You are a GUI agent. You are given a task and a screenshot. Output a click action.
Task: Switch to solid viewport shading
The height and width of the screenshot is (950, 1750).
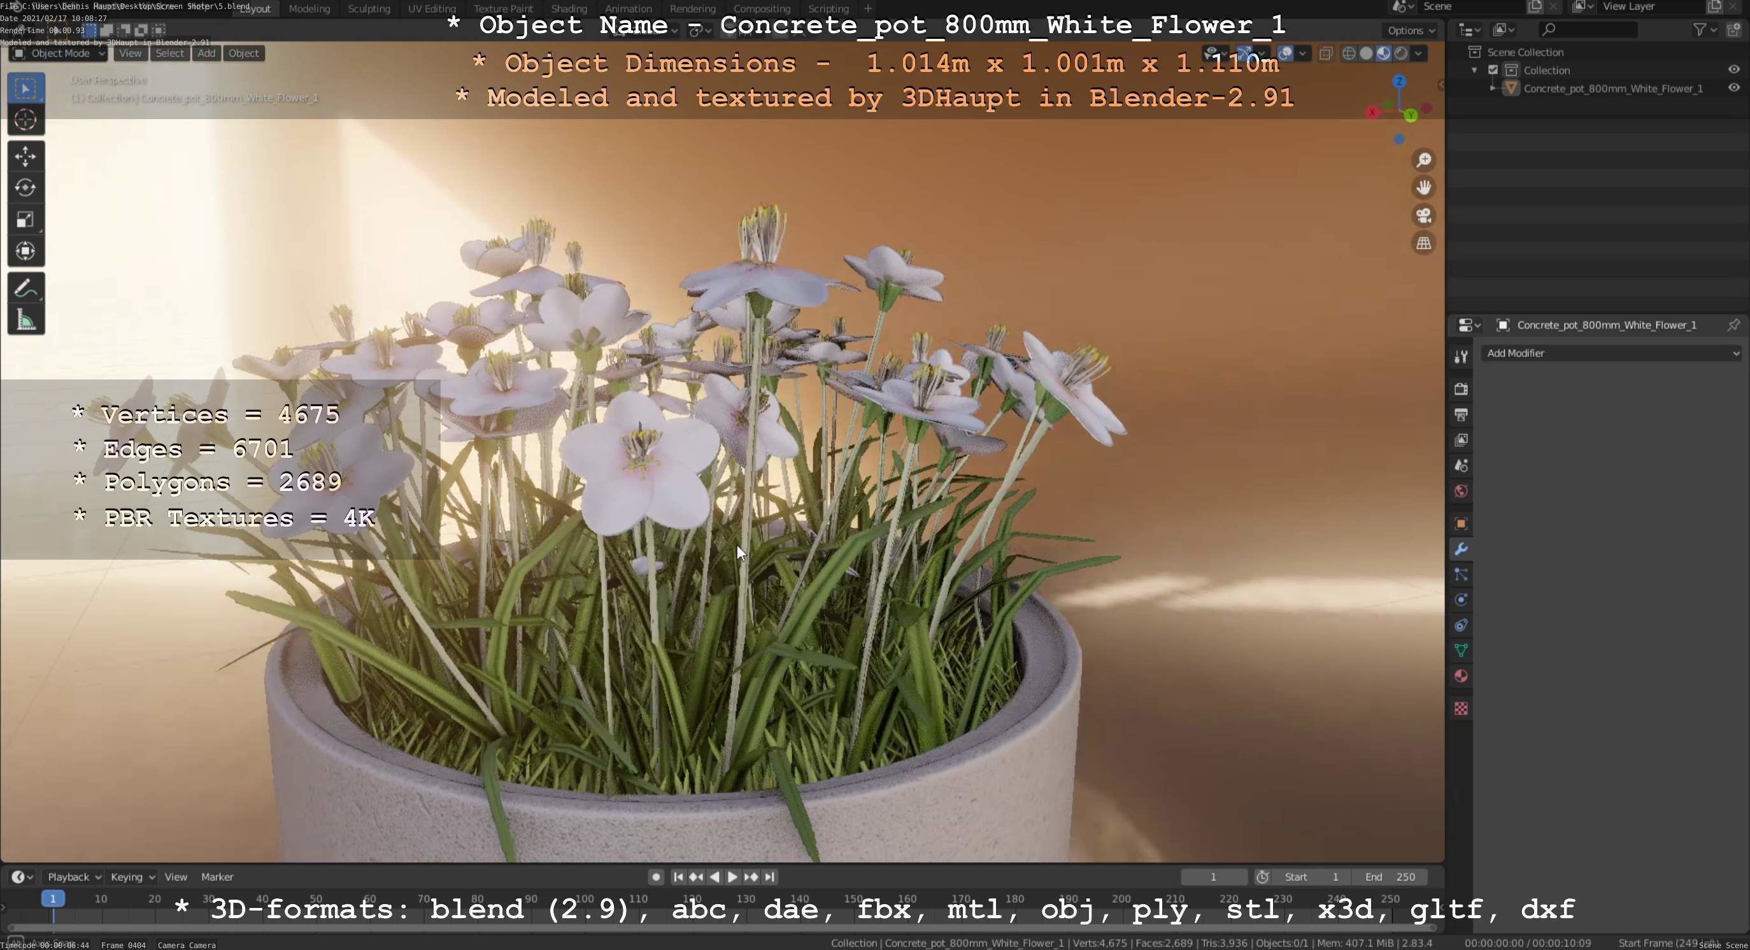(x=1366, y=53)
